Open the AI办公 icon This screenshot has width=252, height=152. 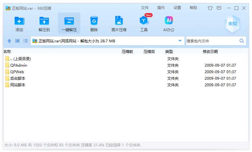[x=169, y=21]
